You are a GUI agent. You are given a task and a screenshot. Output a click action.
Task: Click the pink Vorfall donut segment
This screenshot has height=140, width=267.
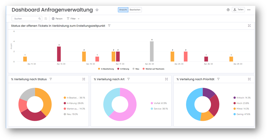click(x=131, y=109)
